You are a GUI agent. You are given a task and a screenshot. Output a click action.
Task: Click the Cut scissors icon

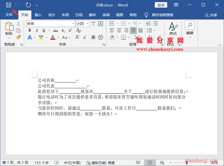[x=18, y=24]
